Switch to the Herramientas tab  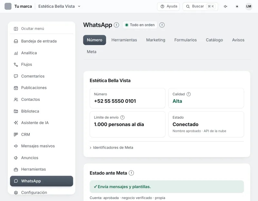coord(124,40)
